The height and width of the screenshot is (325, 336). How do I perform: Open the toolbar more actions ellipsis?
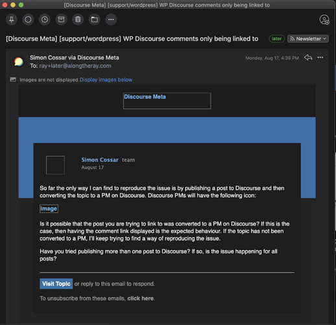pyautogui.click(x=111, y=19)
